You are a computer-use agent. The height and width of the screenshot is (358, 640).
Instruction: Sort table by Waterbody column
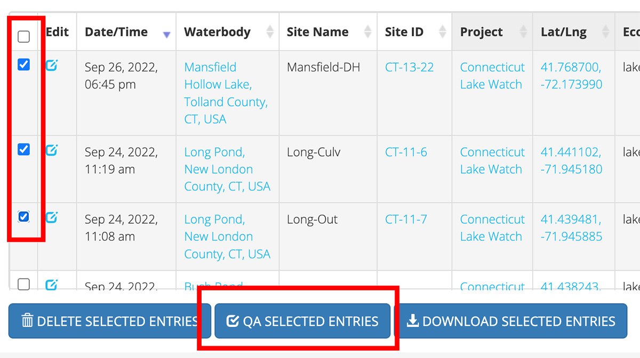(x=270, y=32)
